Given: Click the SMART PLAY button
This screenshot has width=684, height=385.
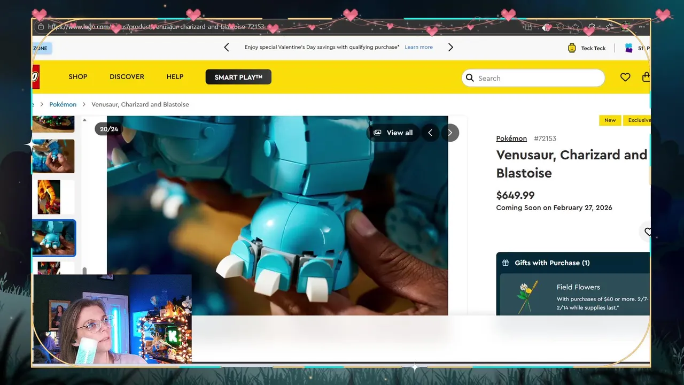Looking at the screenshot, I should (238, 77).
